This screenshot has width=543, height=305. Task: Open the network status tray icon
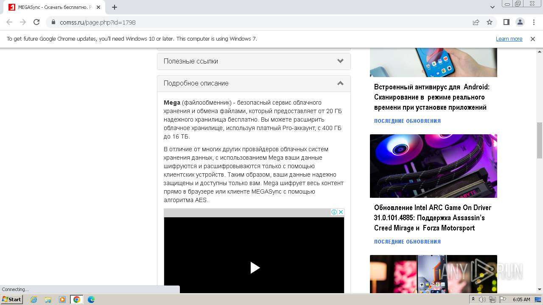pyautogui.click(x=493, y=299)
